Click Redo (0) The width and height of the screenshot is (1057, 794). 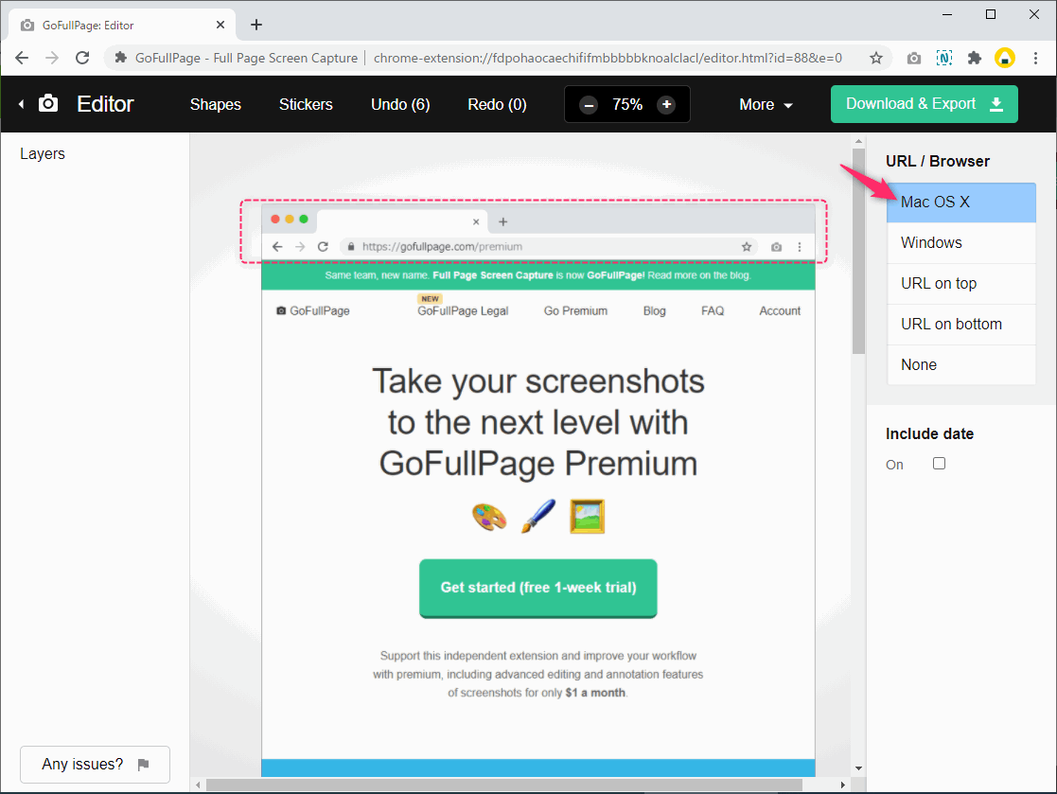click(x=497, y=104)
